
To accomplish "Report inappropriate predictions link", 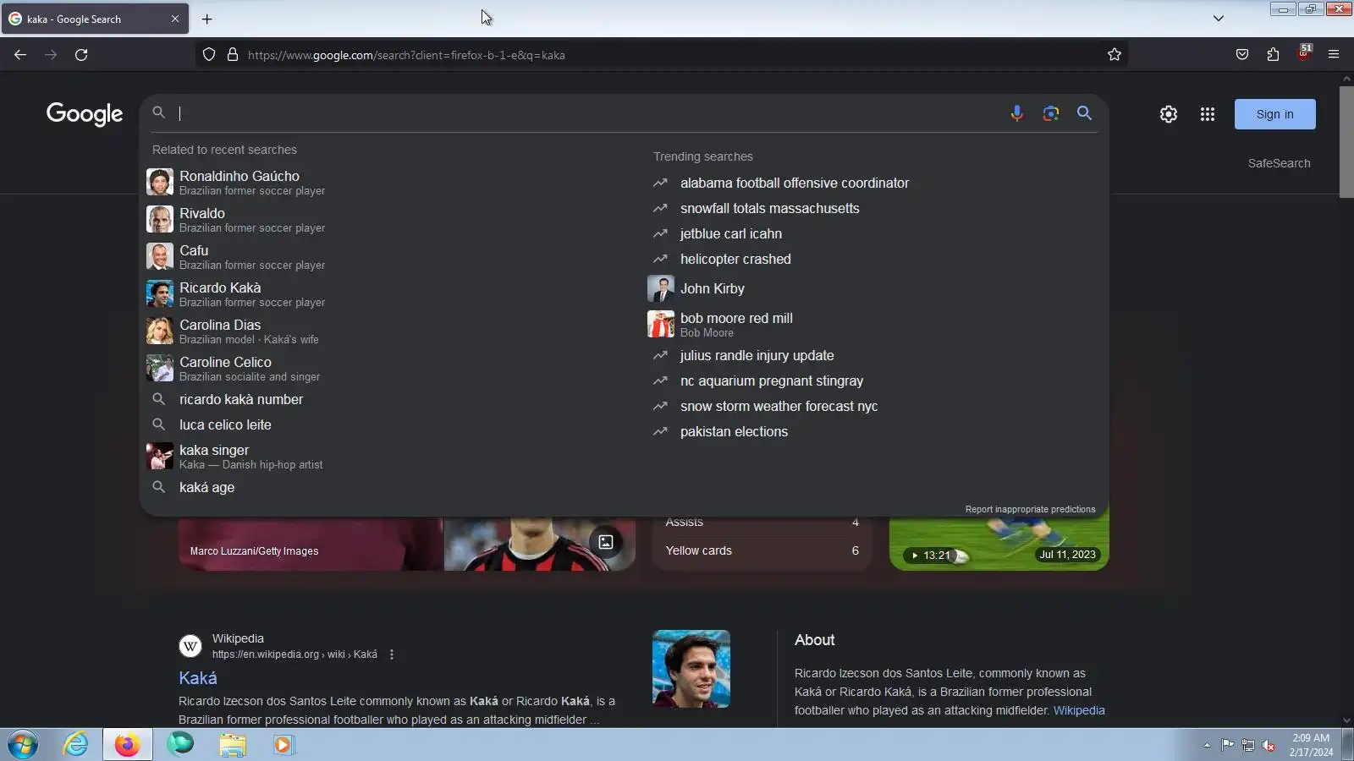I will coord(1030,509).
